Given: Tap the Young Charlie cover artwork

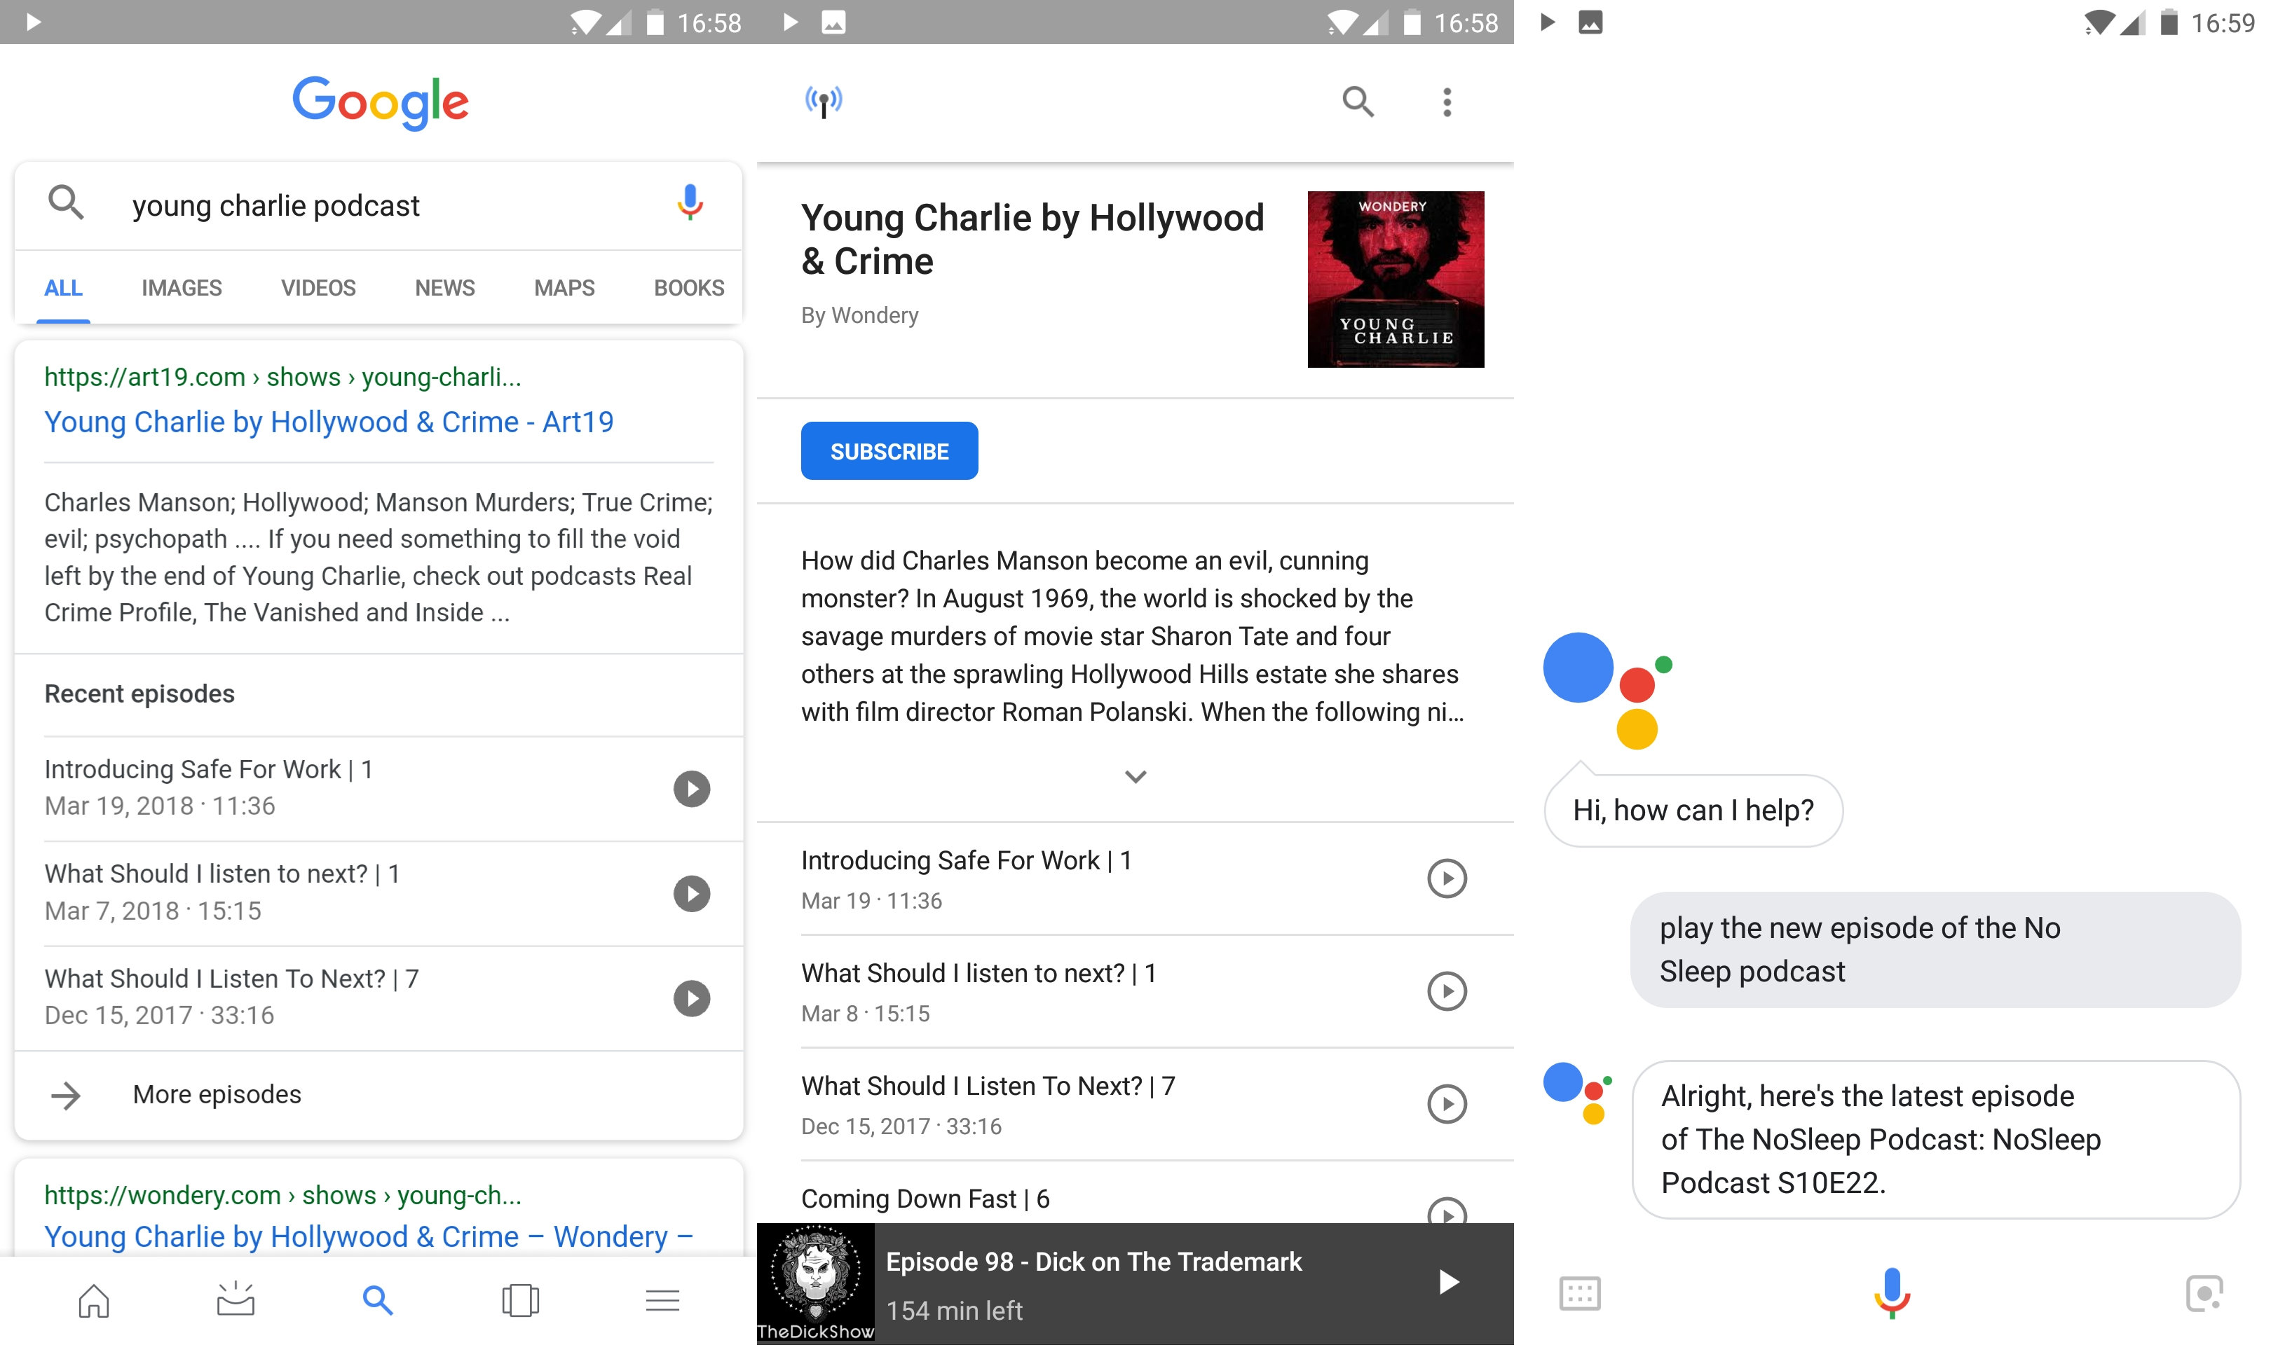Looking at the screenshot, I should click(1396, 279).
